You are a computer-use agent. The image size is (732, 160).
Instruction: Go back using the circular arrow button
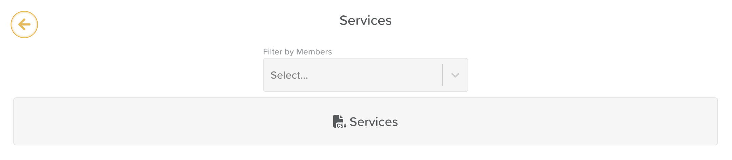24,25
